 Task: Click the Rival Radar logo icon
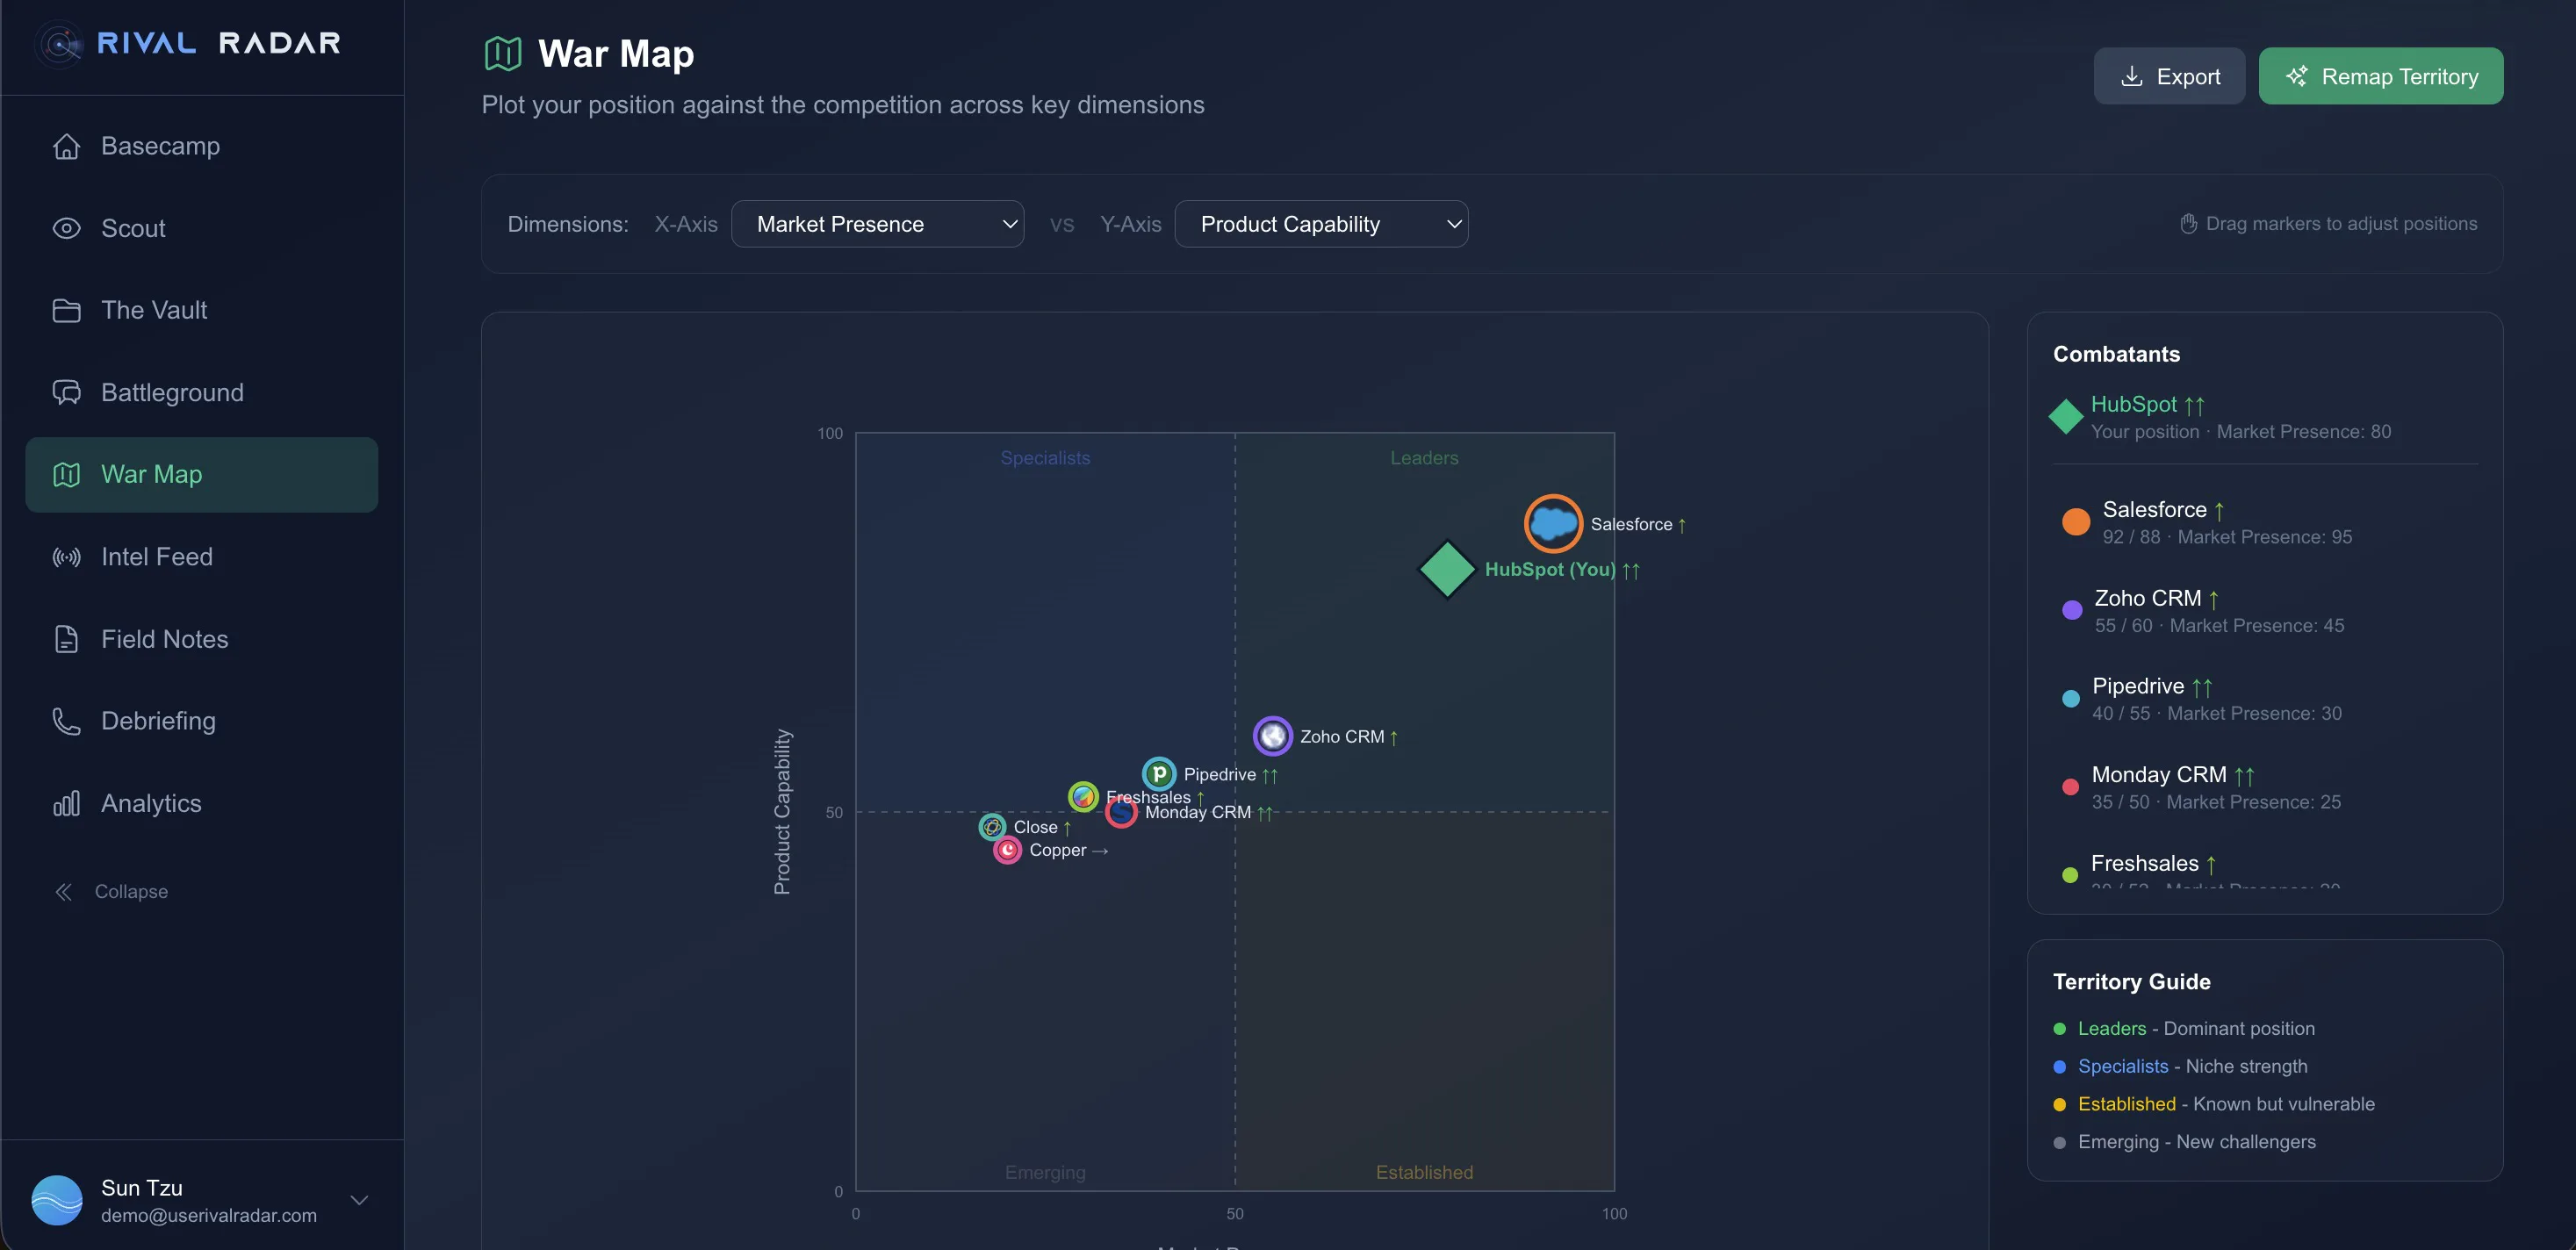60,44
